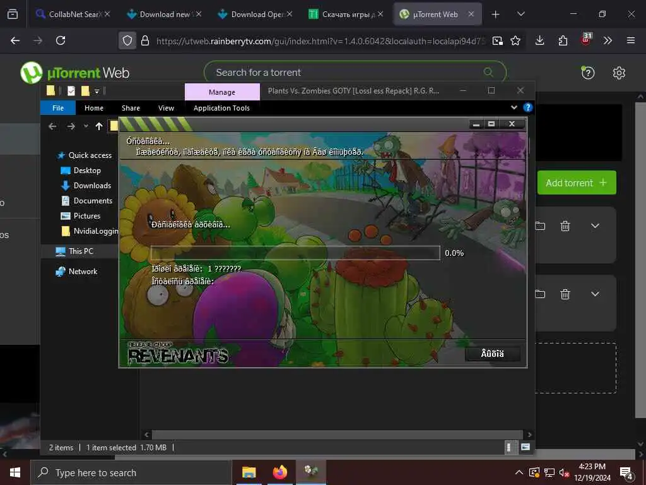This screenshot has width=646, height=485.
Task: Click the red extension badge icon
Action: click(x=586, y=40)
